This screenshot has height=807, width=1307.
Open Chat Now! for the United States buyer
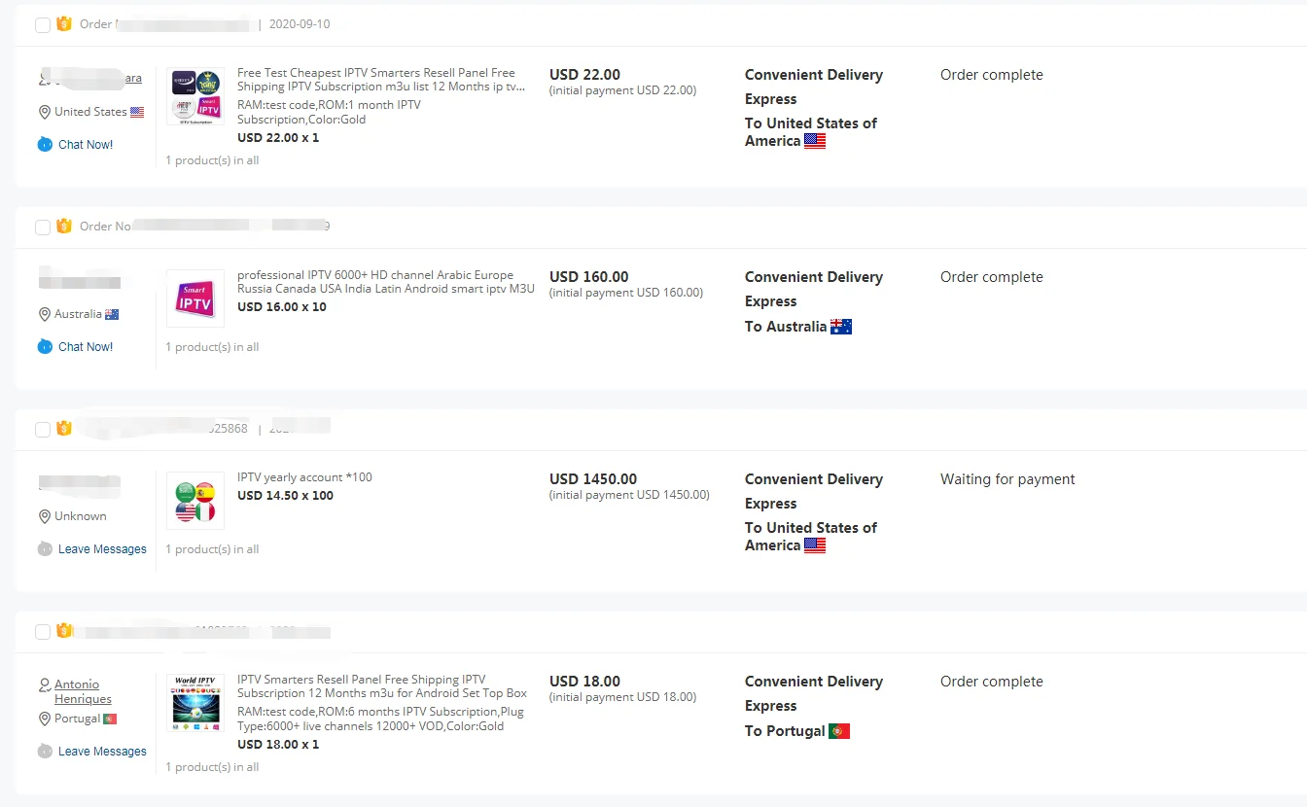click(86, 145)
